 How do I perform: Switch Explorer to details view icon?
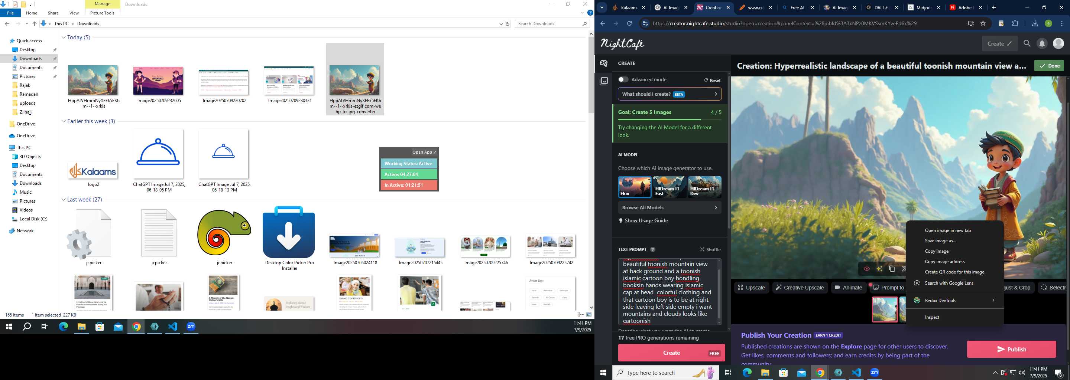point(581,315)
